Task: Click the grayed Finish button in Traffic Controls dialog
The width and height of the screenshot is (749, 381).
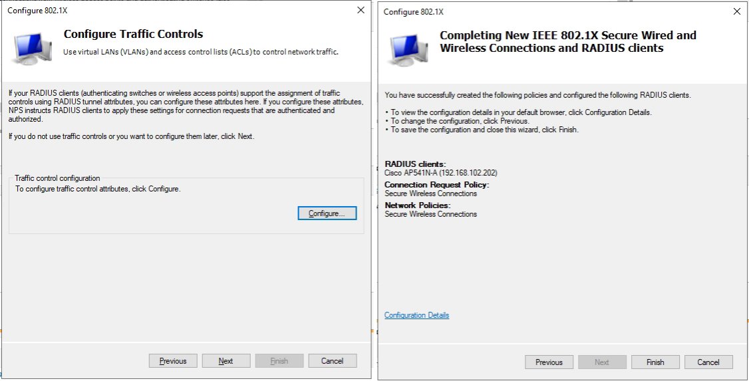Action: (279, 361)
